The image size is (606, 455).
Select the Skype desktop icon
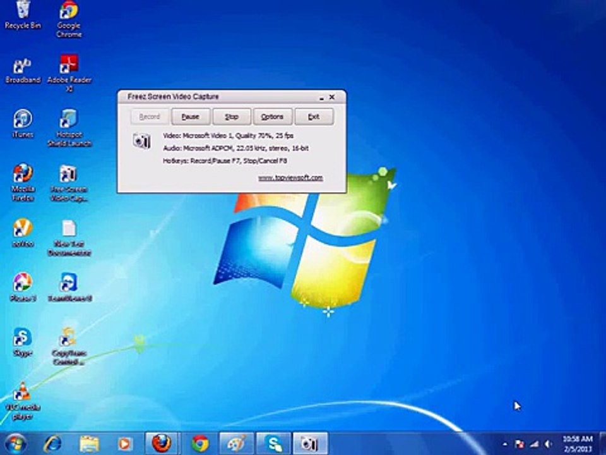[23, 342]
